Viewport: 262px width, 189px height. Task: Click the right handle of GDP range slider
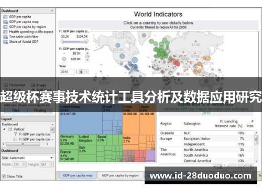87,41
